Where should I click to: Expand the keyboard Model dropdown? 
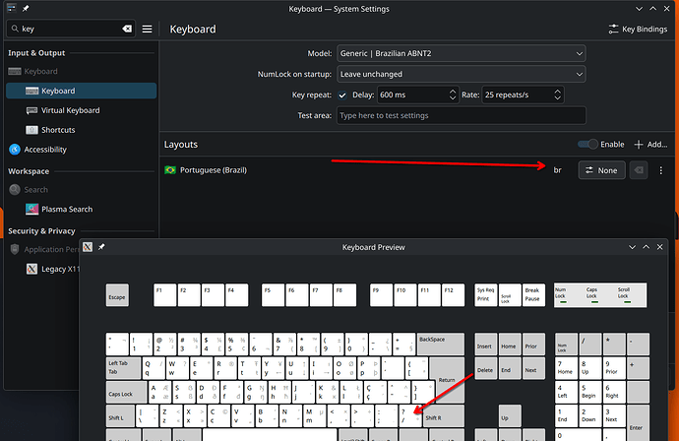[x=461, y=53]
